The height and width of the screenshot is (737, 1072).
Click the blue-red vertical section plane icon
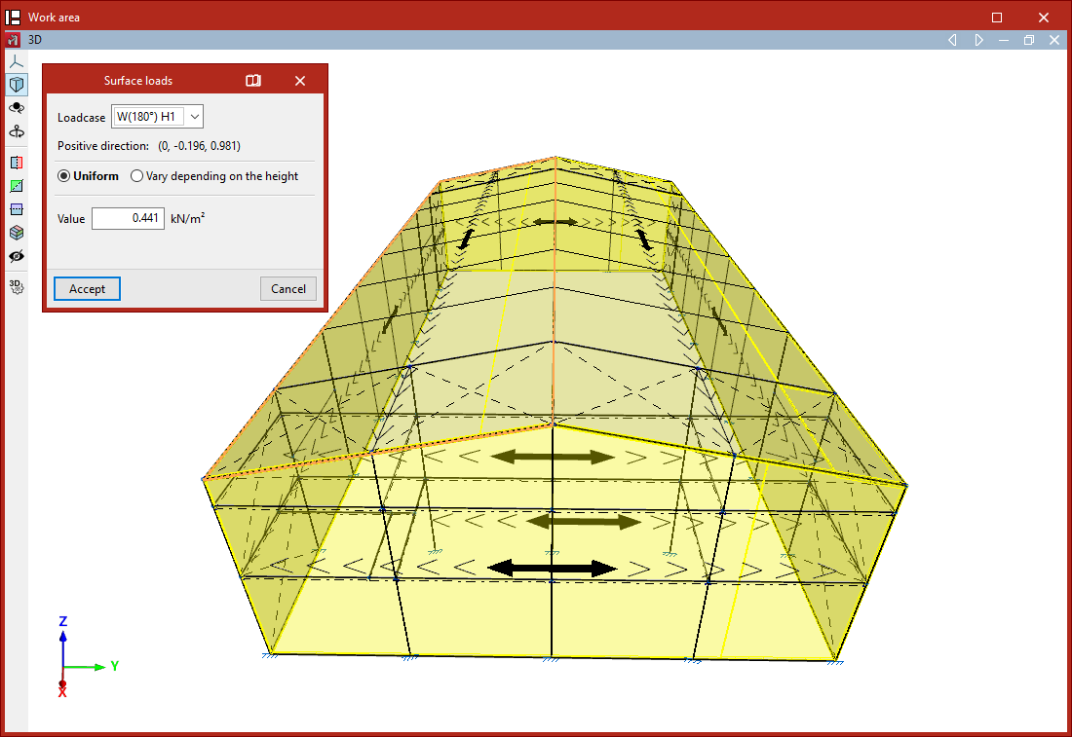pyautogui.click(x=17, y=163)
